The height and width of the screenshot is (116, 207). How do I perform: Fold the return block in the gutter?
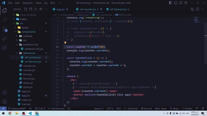[x=61, y=76]
